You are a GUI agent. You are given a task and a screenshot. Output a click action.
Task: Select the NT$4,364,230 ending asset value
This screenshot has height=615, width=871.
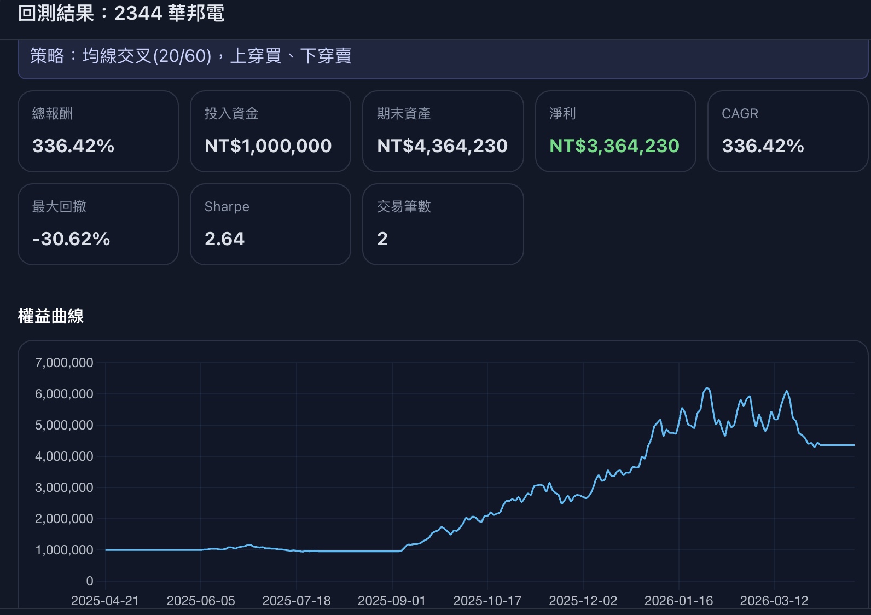point(443,146)
